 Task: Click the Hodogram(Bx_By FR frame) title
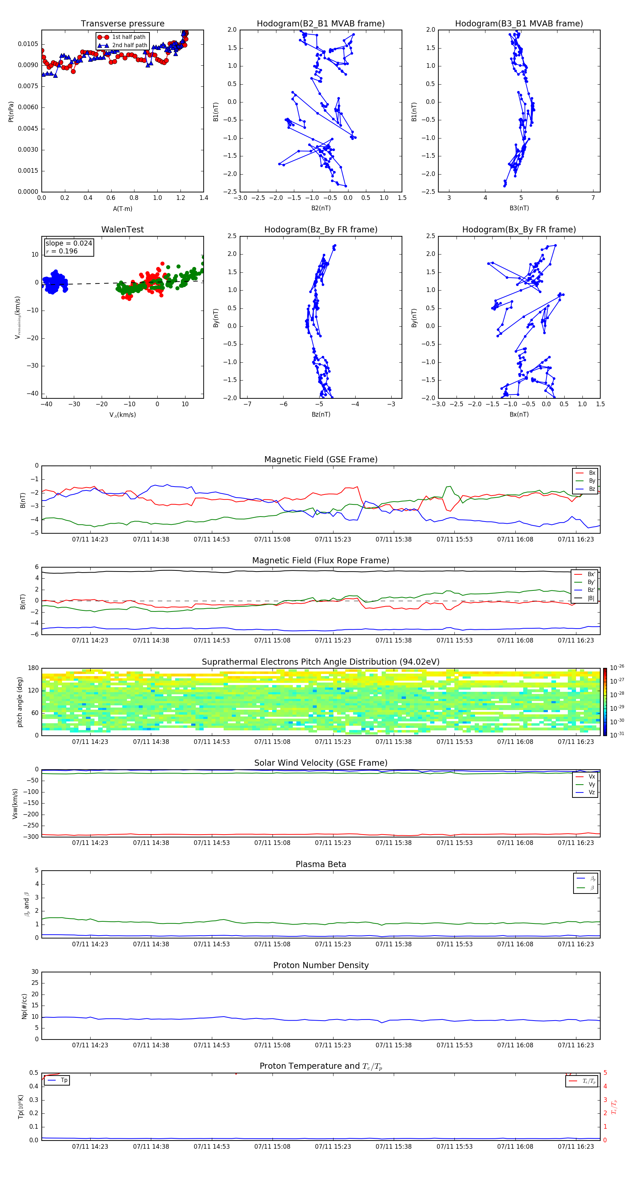coord(519,230)
